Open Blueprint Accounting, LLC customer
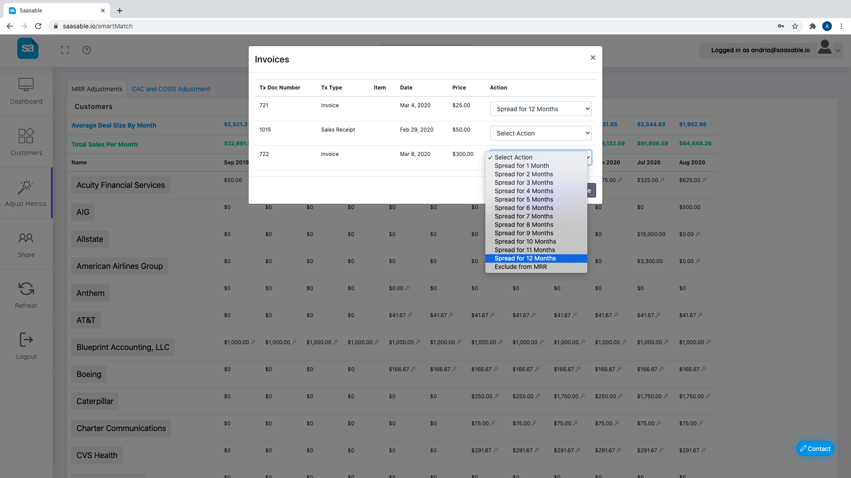The height and width of the screenshot is (478, 851). click(123, 347)
